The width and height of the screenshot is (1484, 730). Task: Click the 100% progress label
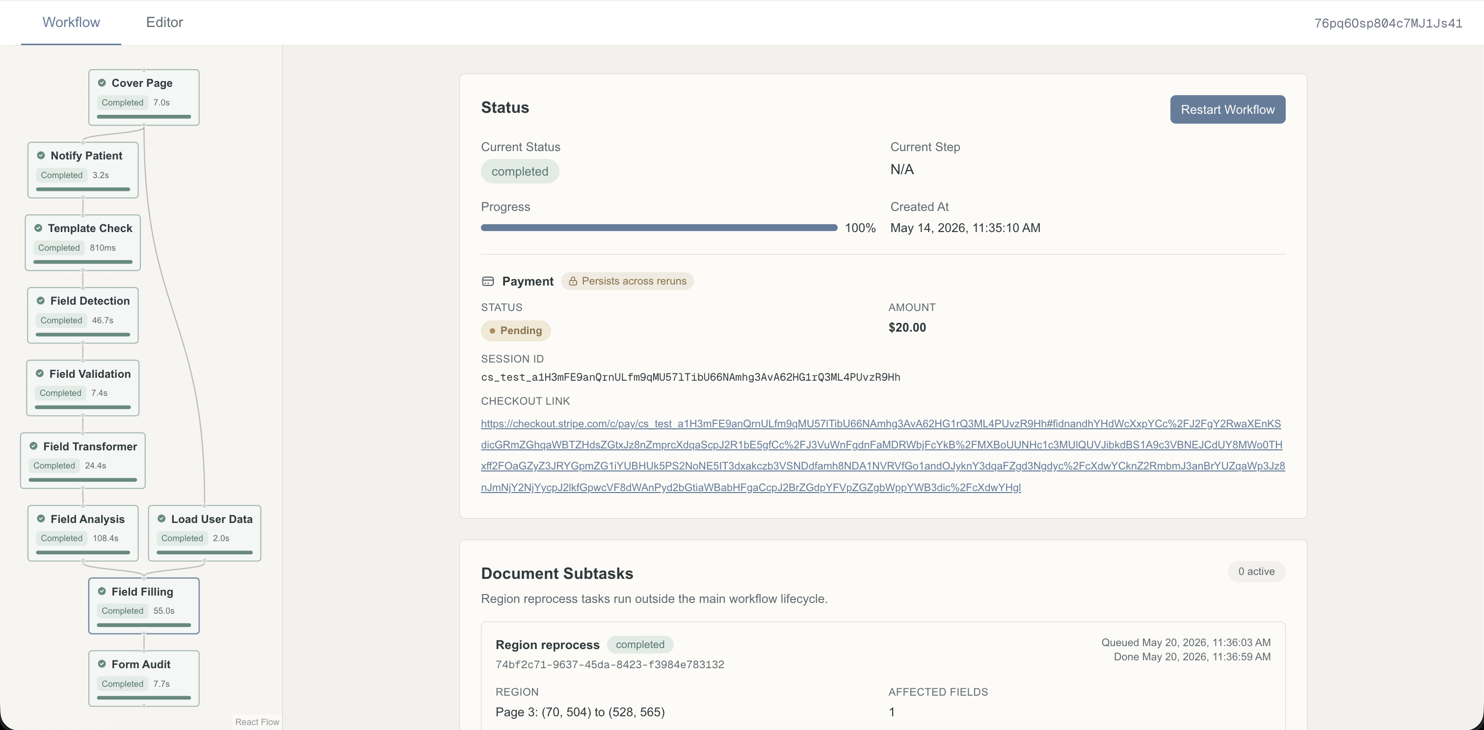click(x=860, y=228)
